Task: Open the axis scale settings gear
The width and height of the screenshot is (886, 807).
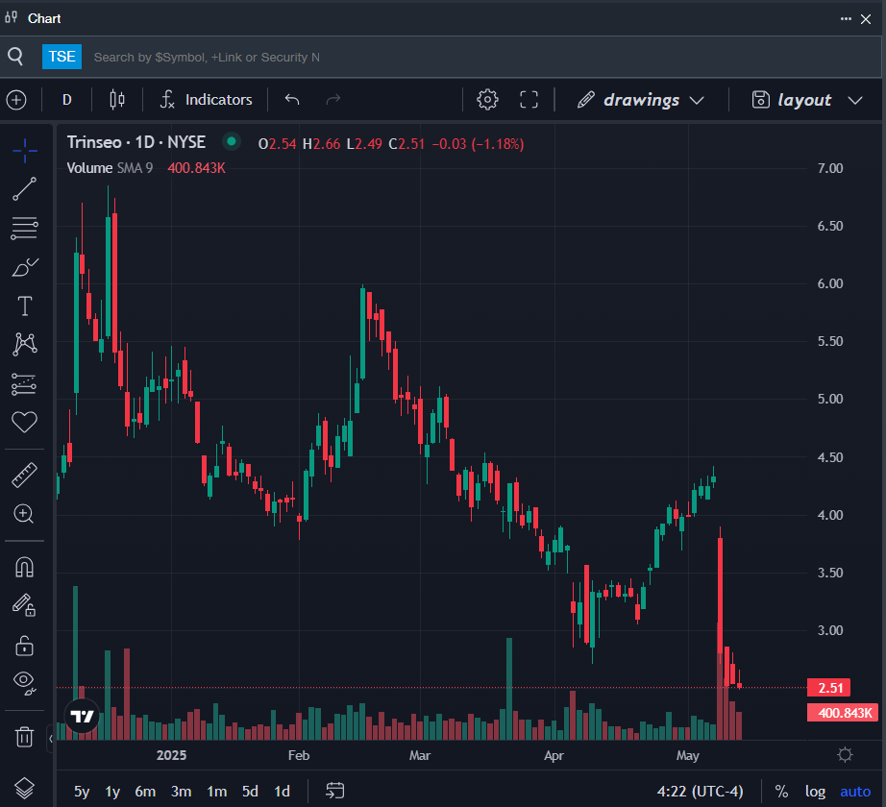Action: [x=845, y=754]
